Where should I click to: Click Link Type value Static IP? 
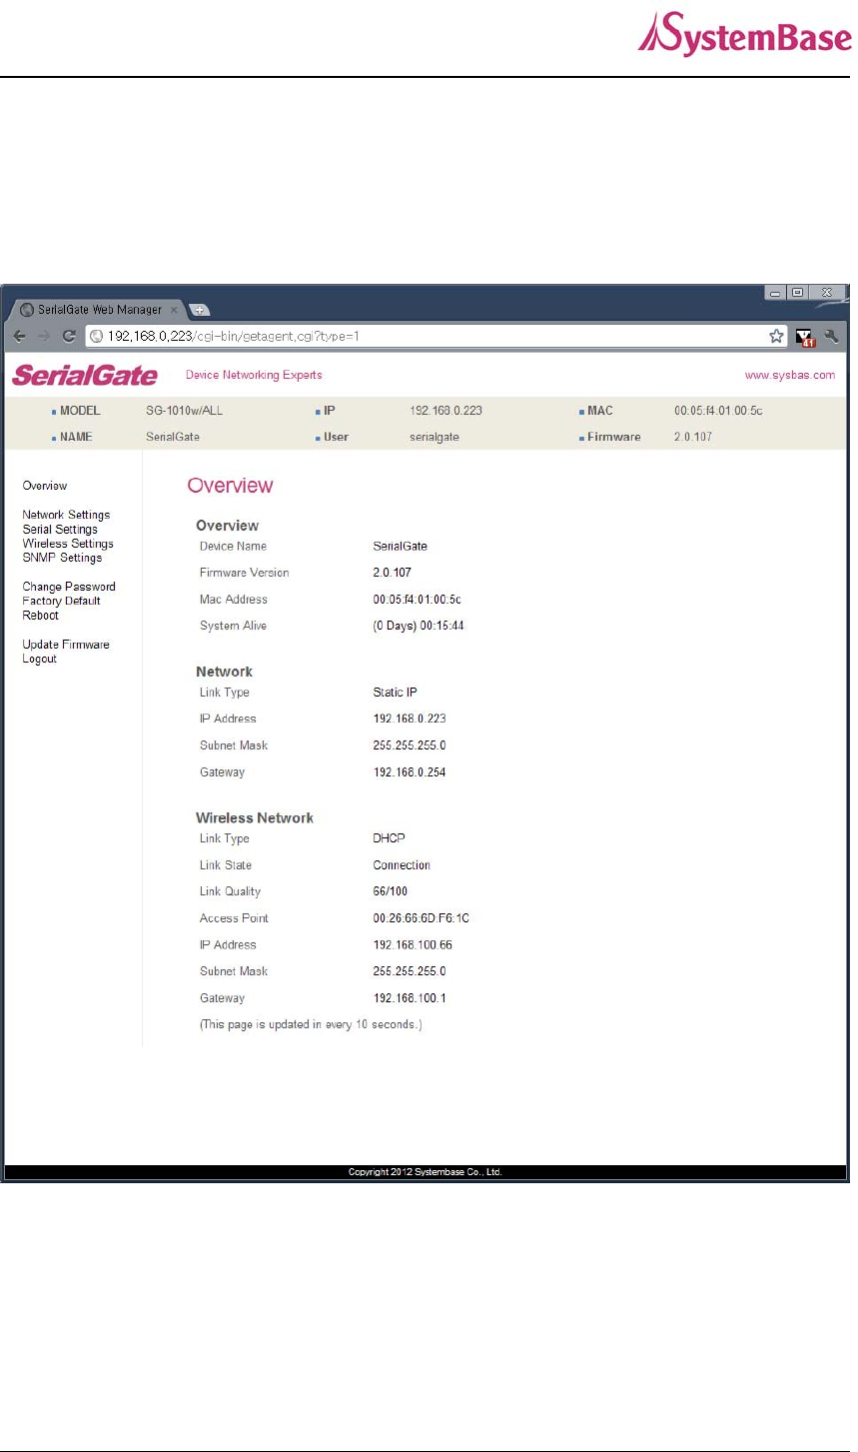coord(395,693)
